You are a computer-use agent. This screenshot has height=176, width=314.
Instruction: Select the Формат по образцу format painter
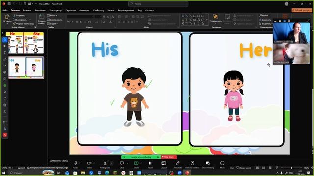click(24, 24)
